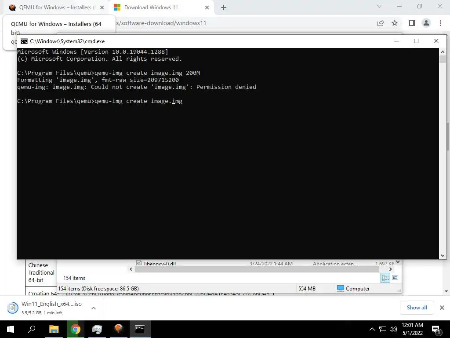Image resolution: width=450 pixels, height=338 pixels.
Task: Click the browser page scrollbar down arrow
Action: 446,291
